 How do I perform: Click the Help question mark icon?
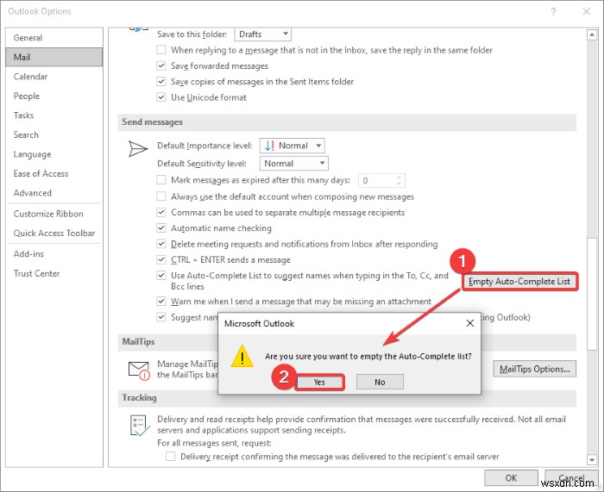(x=553, y=11)
